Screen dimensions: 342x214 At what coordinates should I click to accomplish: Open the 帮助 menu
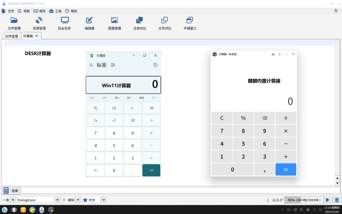(x=71, y=11)
